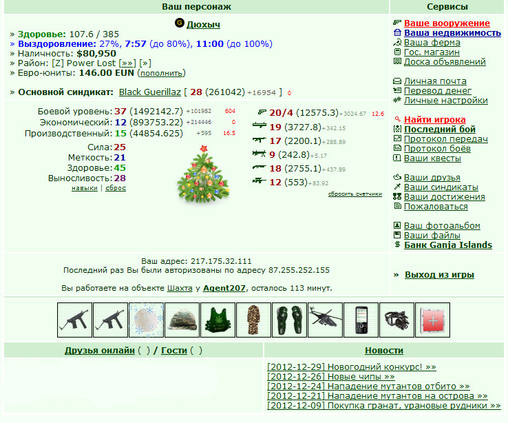508x423 pixels.
Task: Select the green armor vest item
Action: pyautogui.click(x=218, y=320)
